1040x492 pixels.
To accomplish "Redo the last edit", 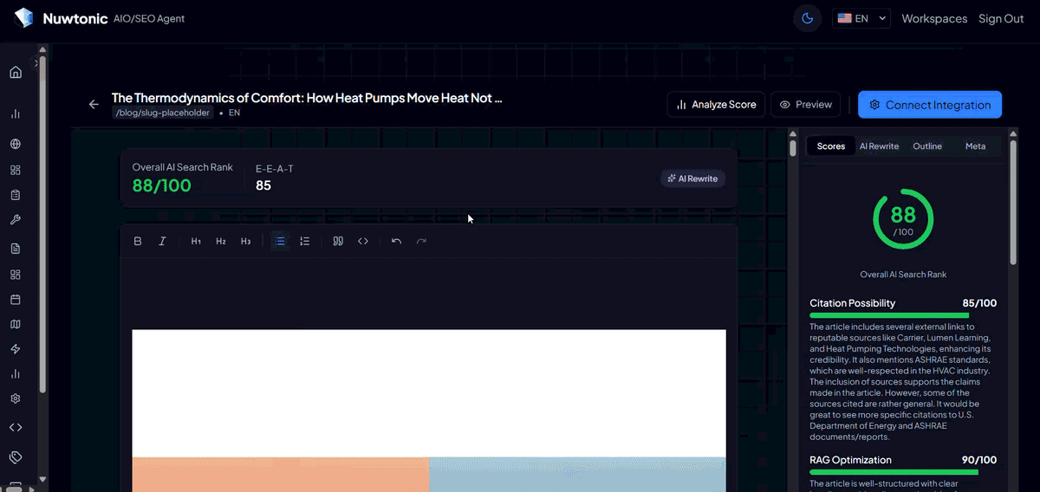I will pos(421,241).
